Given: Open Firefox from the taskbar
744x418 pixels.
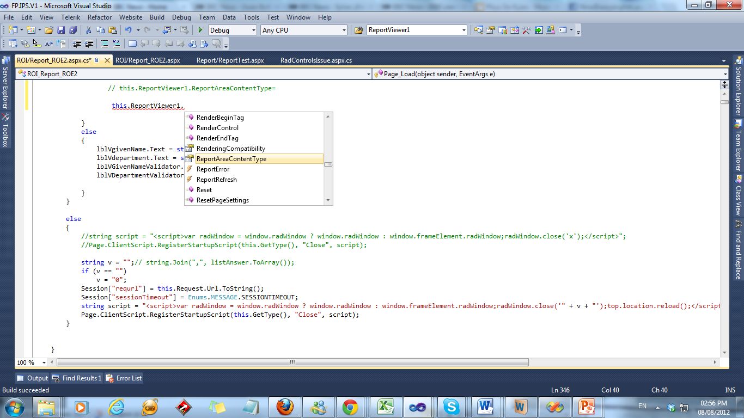Looking at the screenshot, I should click(x=284, y=407).
